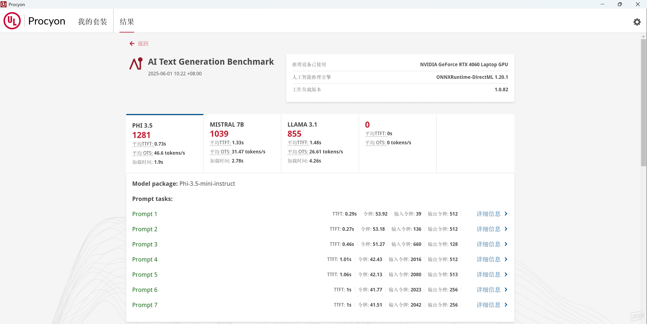Click the vertical scrollbar thumb
Screen dimensions: 647x324
(x=643, y=103)
